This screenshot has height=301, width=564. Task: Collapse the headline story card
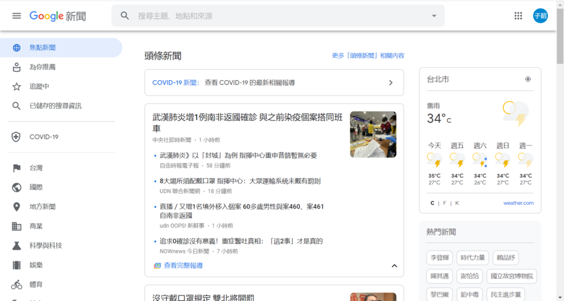tap(394, 266)
